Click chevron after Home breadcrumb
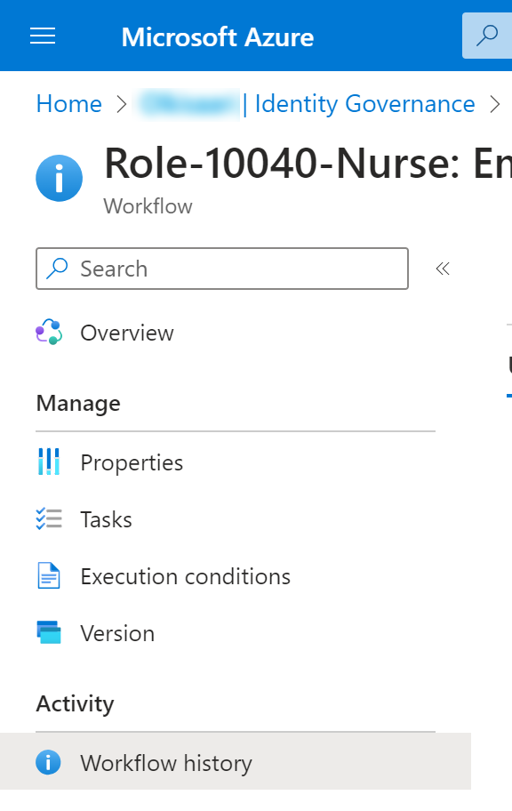This screenshot has width=512, height=811. pyautogui.click(x=121, y=104)
